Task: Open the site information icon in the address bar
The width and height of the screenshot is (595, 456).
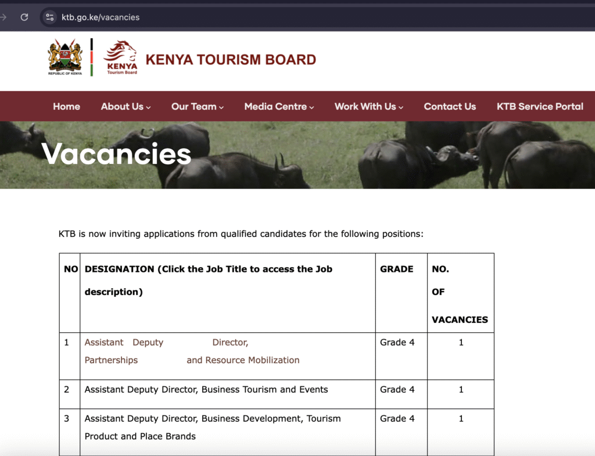Action: tap(50, 17)
